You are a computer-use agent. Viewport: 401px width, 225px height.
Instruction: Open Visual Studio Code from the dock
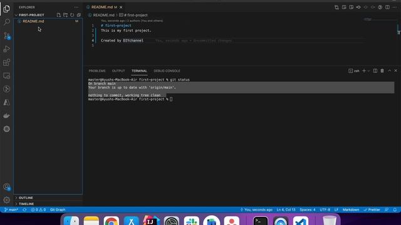[x=301, y=221]
